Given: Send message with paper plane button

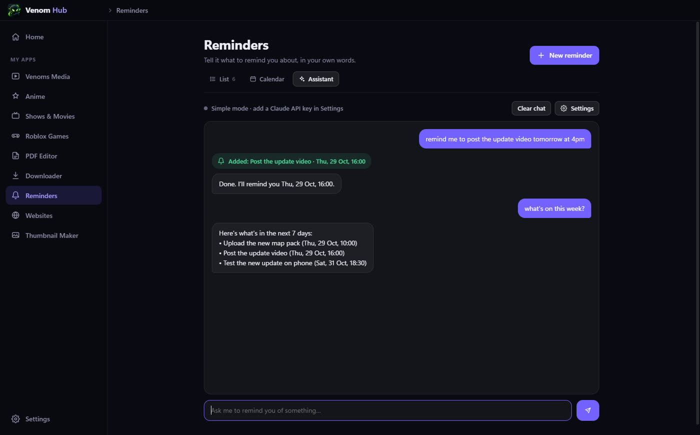Looking at the screenshot, I should (x=587, y=410).
